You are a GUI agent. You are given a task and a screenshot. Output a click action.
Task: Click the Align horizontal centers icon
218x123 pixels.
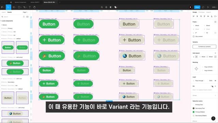pos(197,16)
